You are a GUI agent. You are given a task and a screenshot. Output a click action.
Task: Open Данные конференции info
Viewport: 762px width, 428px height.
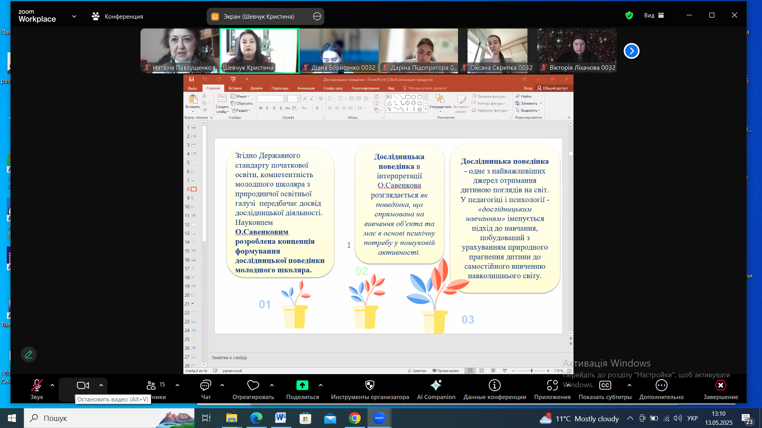(495, 389)
